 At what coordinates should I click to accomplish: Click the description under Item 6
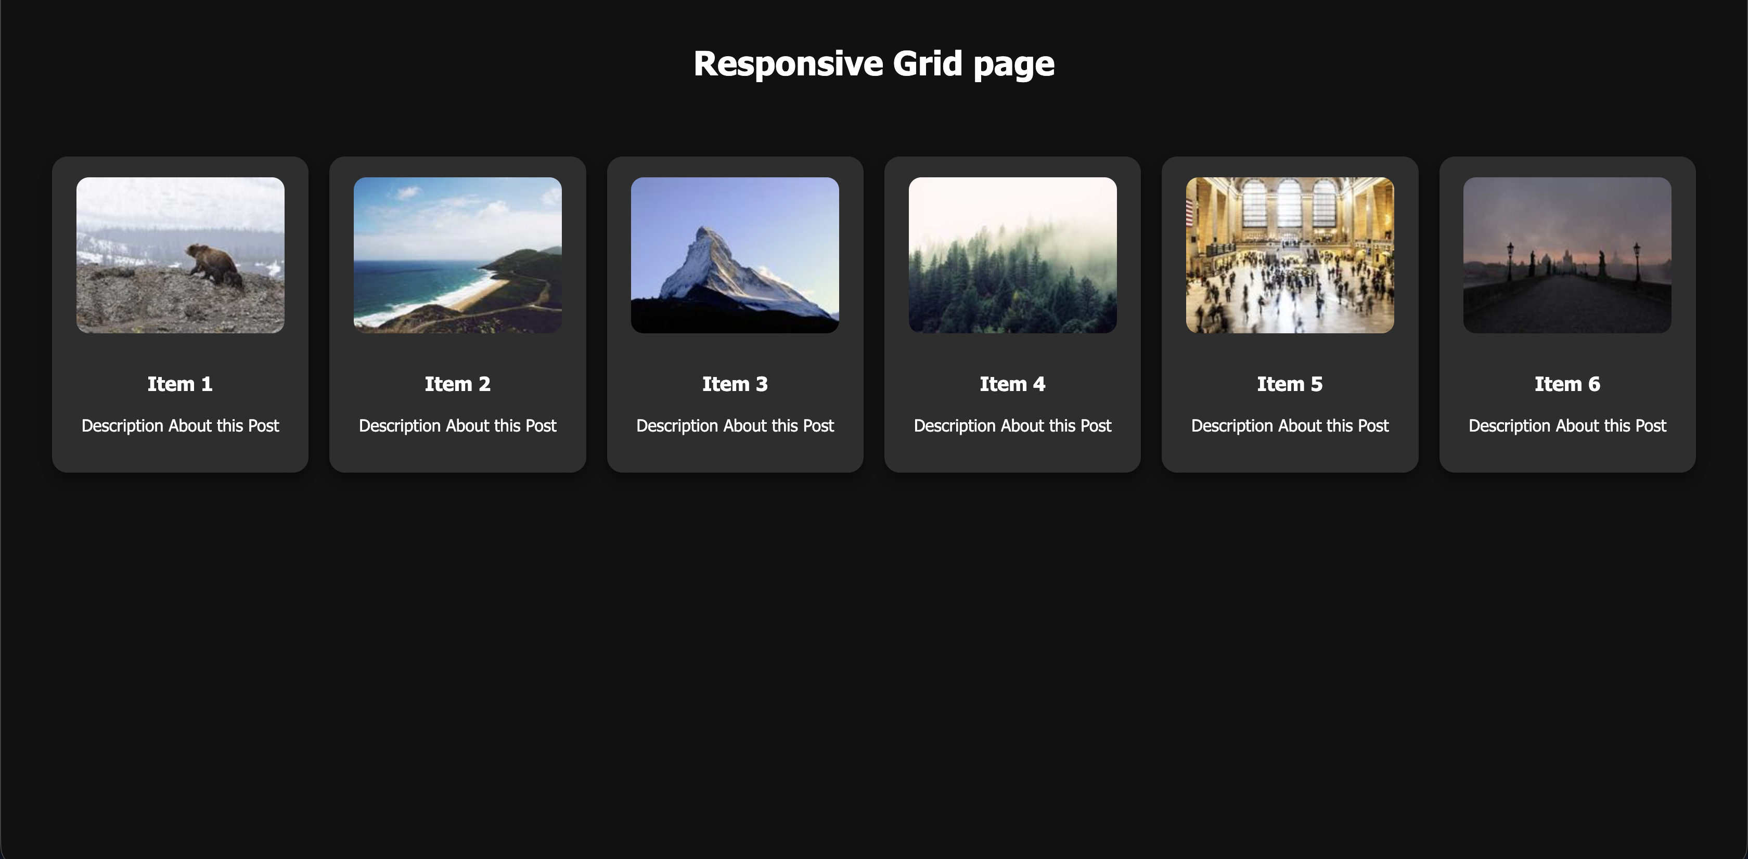1567,426
